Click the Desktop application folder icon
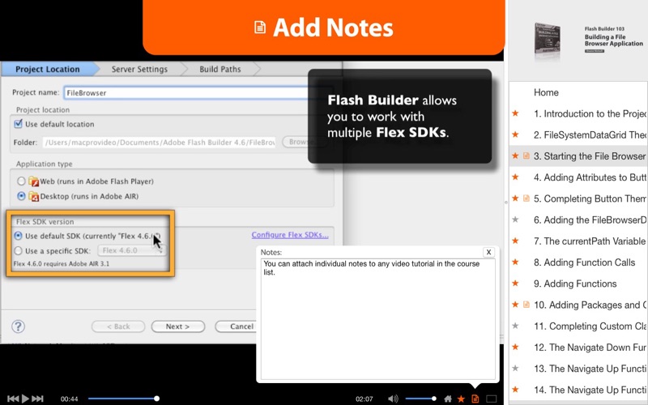The image size is (648, 405). click(33, 196)
